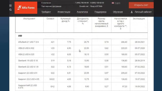Open the Аналитика menu

(x=82, y=12)
